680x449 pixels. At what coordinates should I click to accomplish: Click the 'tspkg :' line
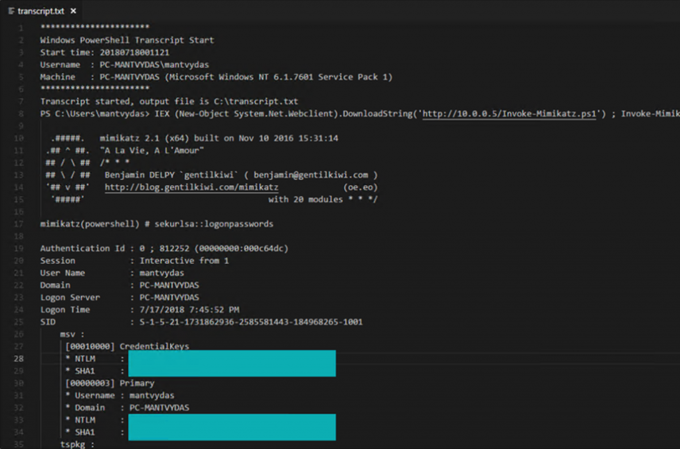[x=77, y=444]
